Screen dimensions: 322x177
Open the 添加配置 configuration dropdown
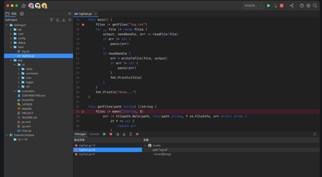pyautogui.click(x=253, y=5)
